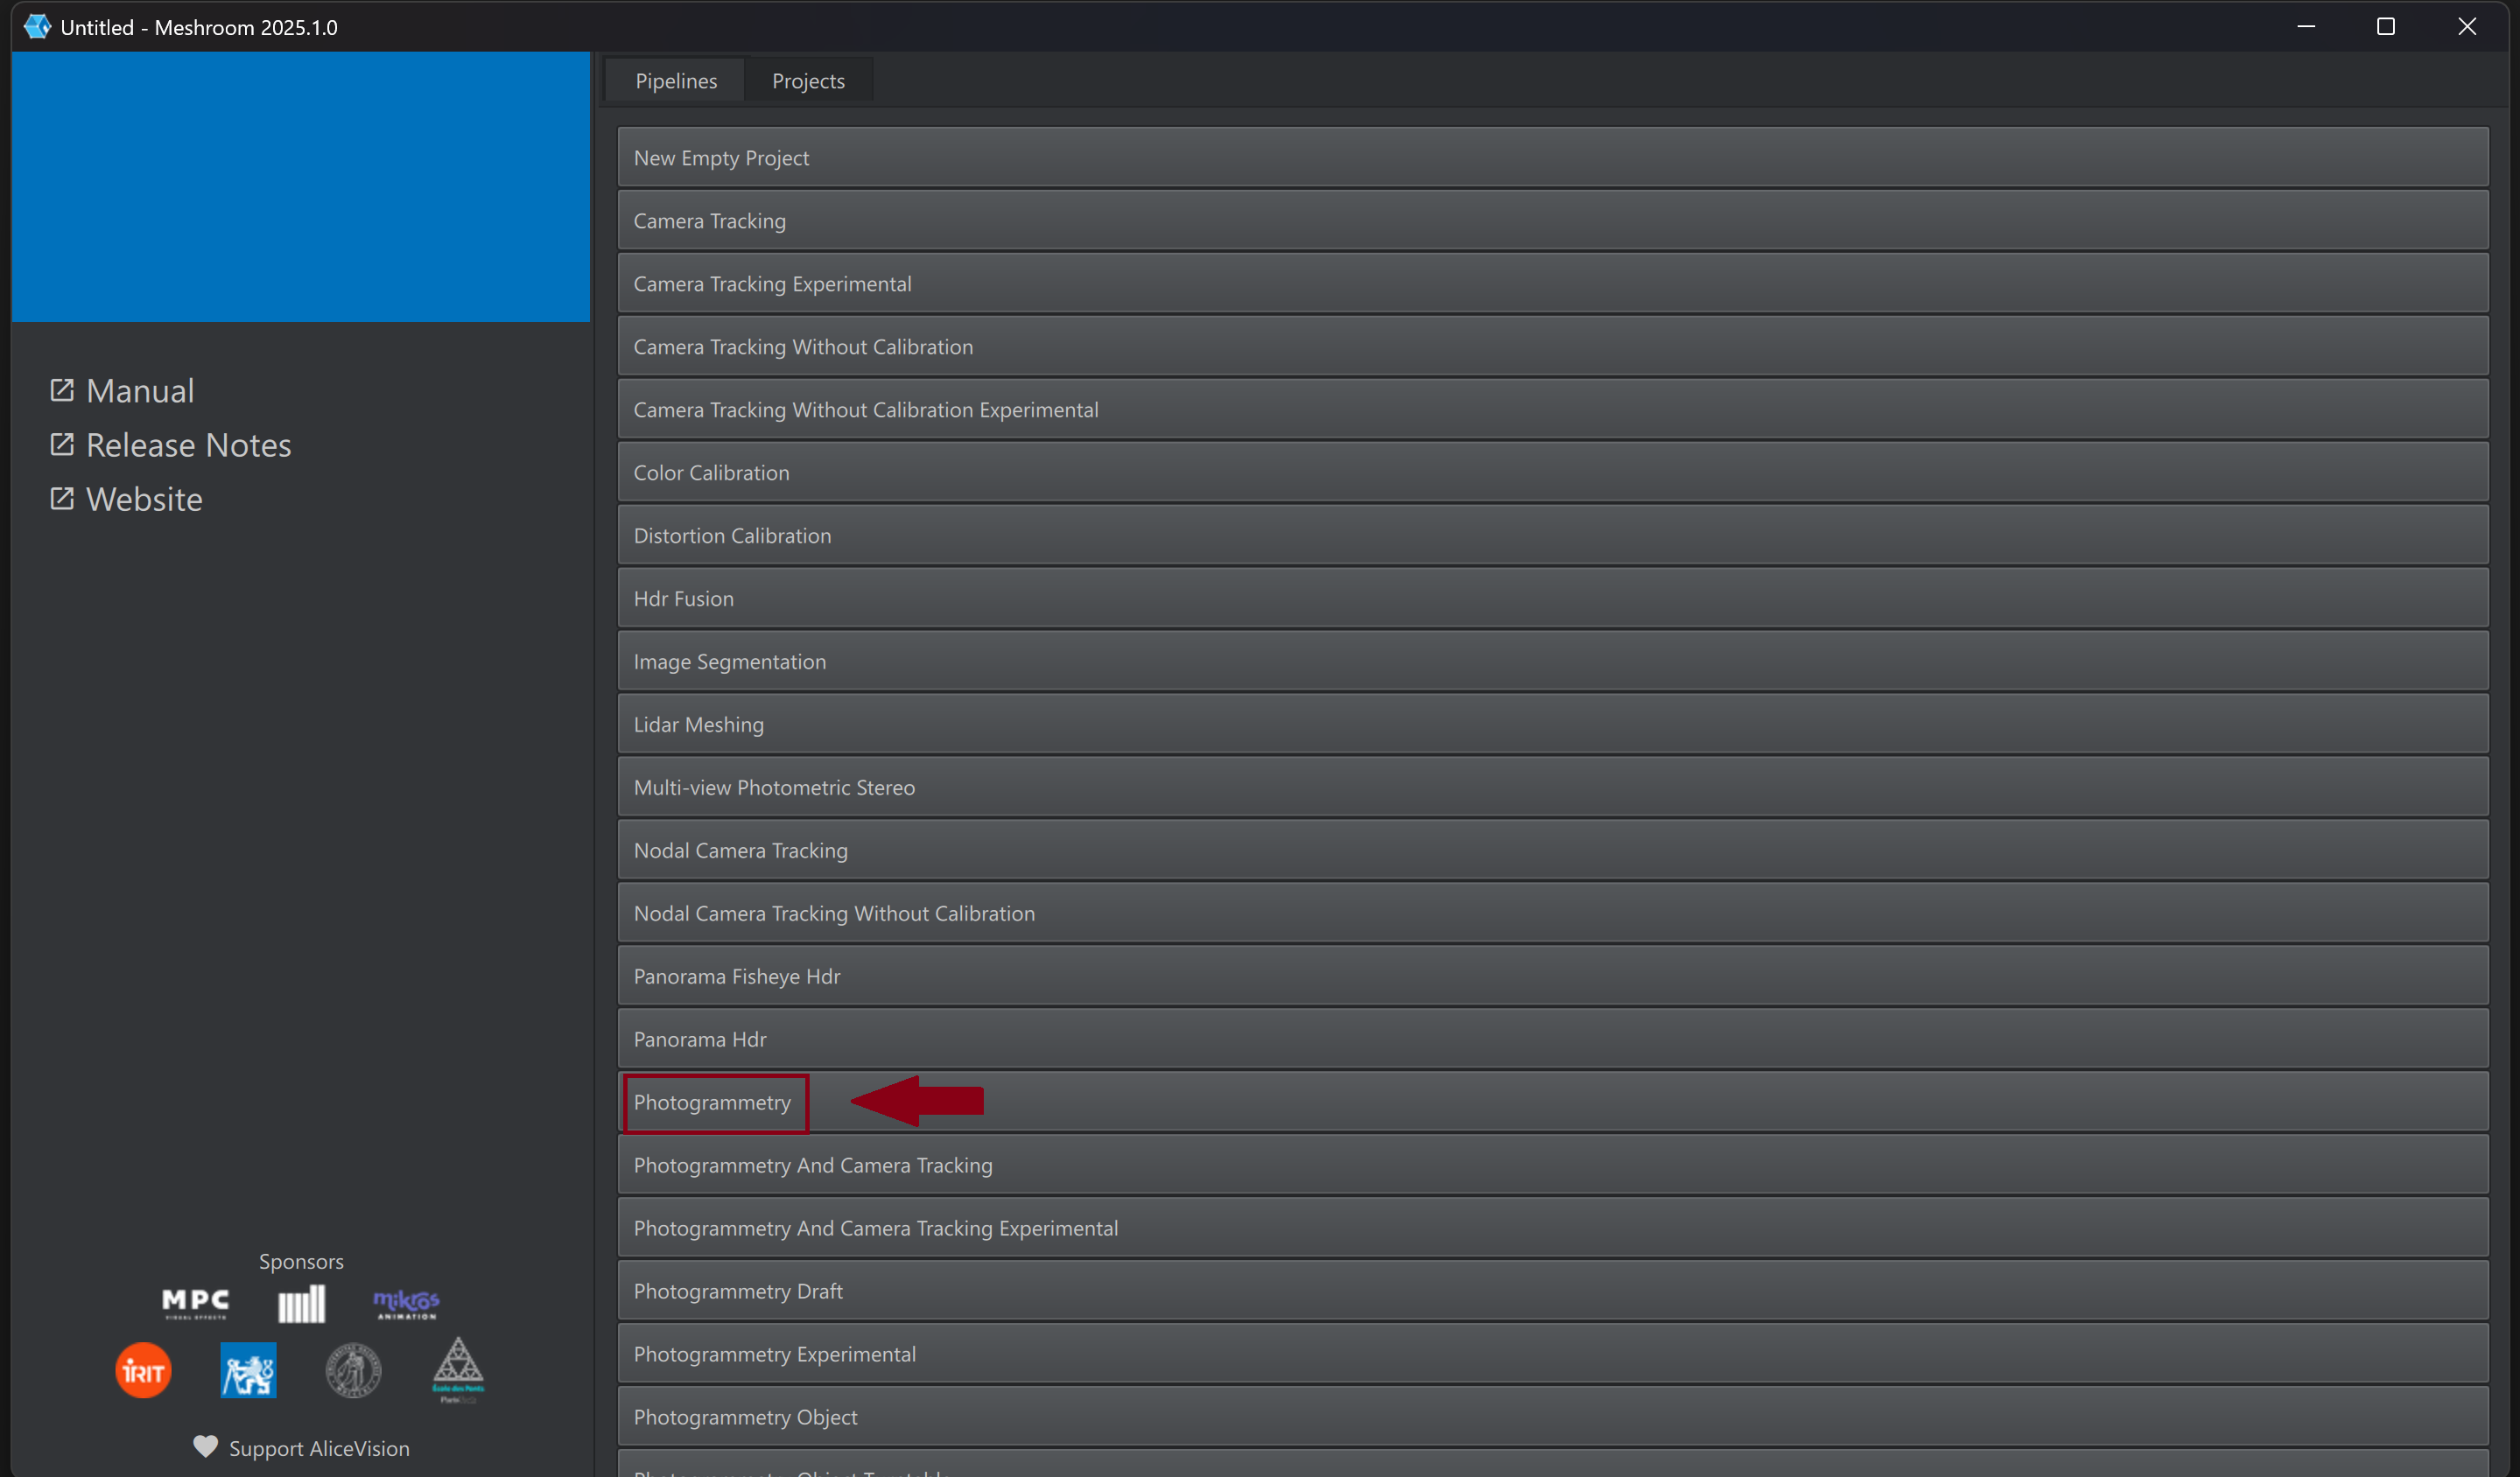2520x1477 pixels.
Task: Open the round seal sponsor logo
Action: click(x=353, y=1370)
